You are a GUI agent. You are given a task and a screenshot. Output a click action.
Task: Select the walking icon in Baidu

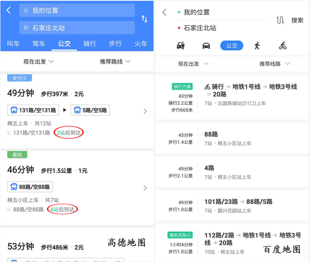pyautogui.click(x=257, y=46)
